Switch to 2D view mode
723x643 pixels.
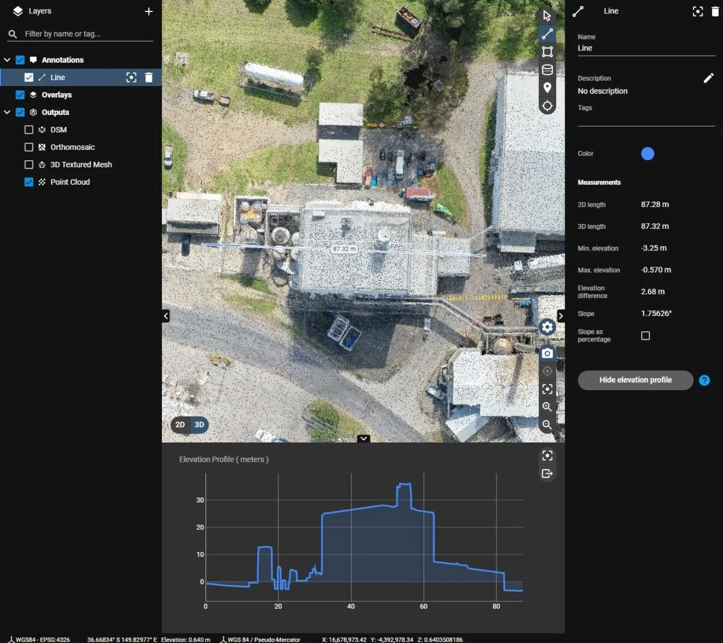coord(180,424)
